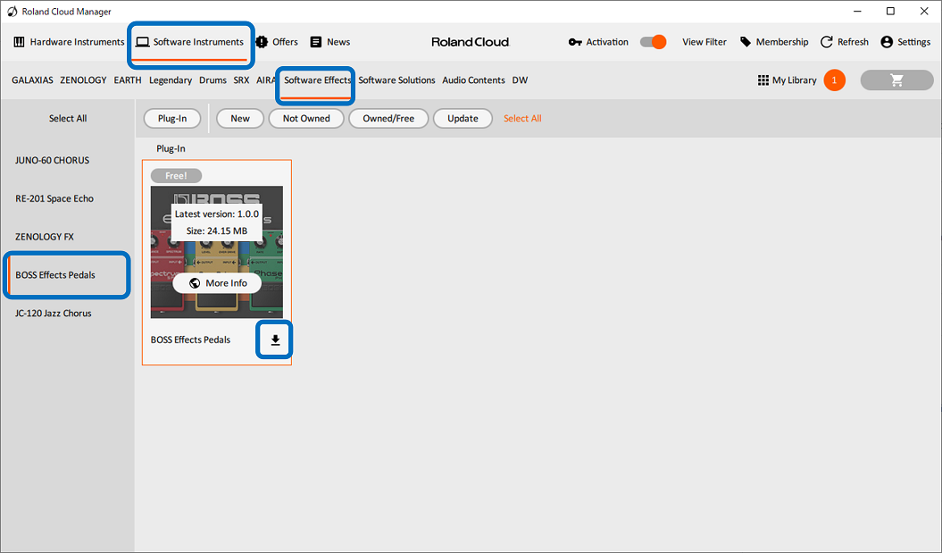The height and width of the screenshot is (553, 942).
Task: Select the SRX category
Action: (x=241, y=80)
